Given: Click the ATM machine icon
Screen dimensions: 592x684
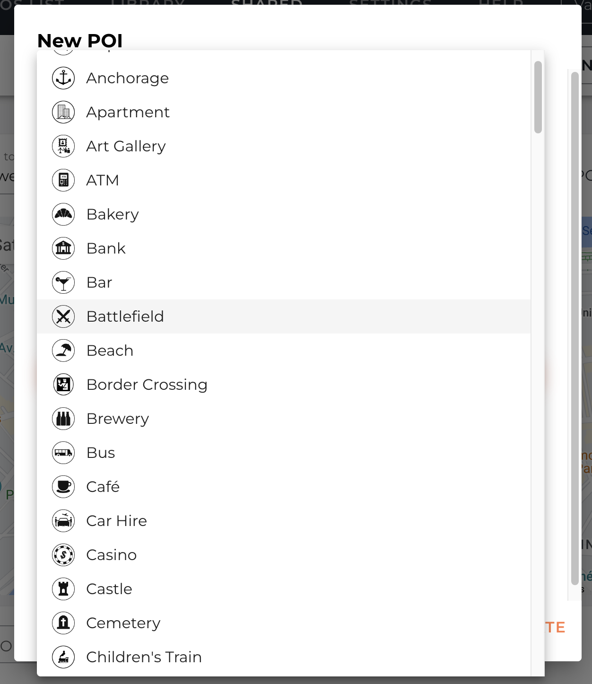Looking at the screenshot, I should point(63,180).
